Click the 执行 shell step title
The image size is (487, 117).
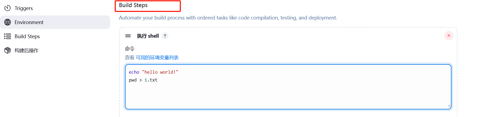[148, 36]
